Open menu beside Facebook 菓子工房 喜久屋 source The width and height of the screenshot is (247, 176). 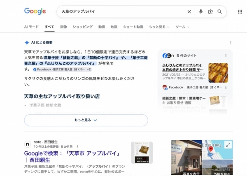point(226,87)
